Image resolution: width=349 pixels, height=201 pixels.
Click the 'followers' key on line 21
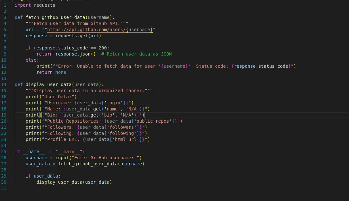(x=122, y=127)
